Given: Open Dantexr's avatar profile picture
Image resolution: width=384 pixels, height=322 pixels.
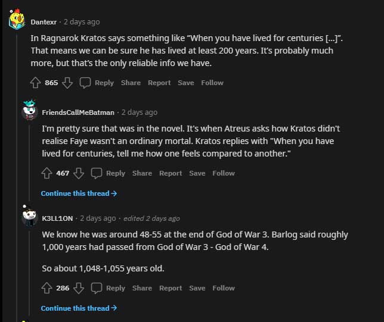Looking at the screenshot, I should pos(17,19).
